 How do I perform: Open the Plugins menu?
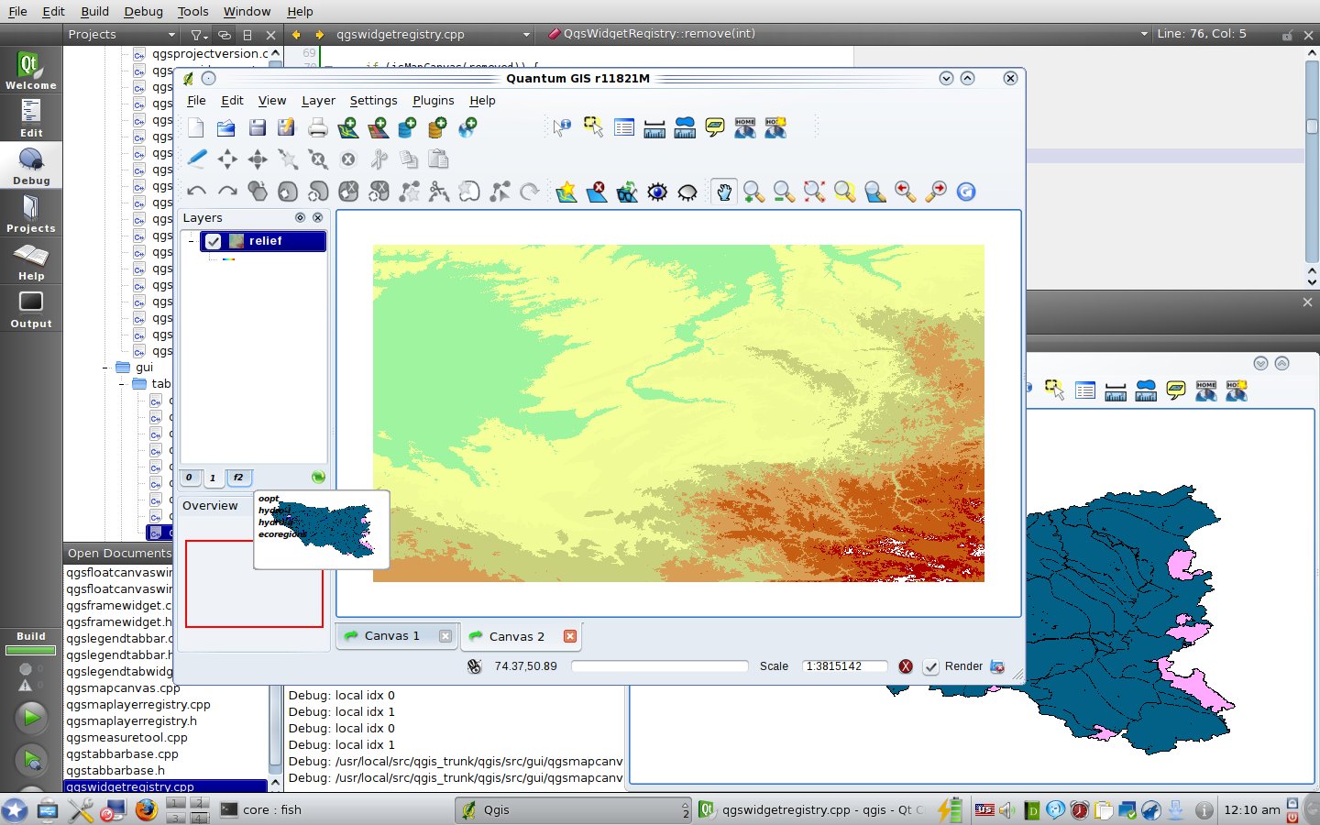(x=433, y=101)
